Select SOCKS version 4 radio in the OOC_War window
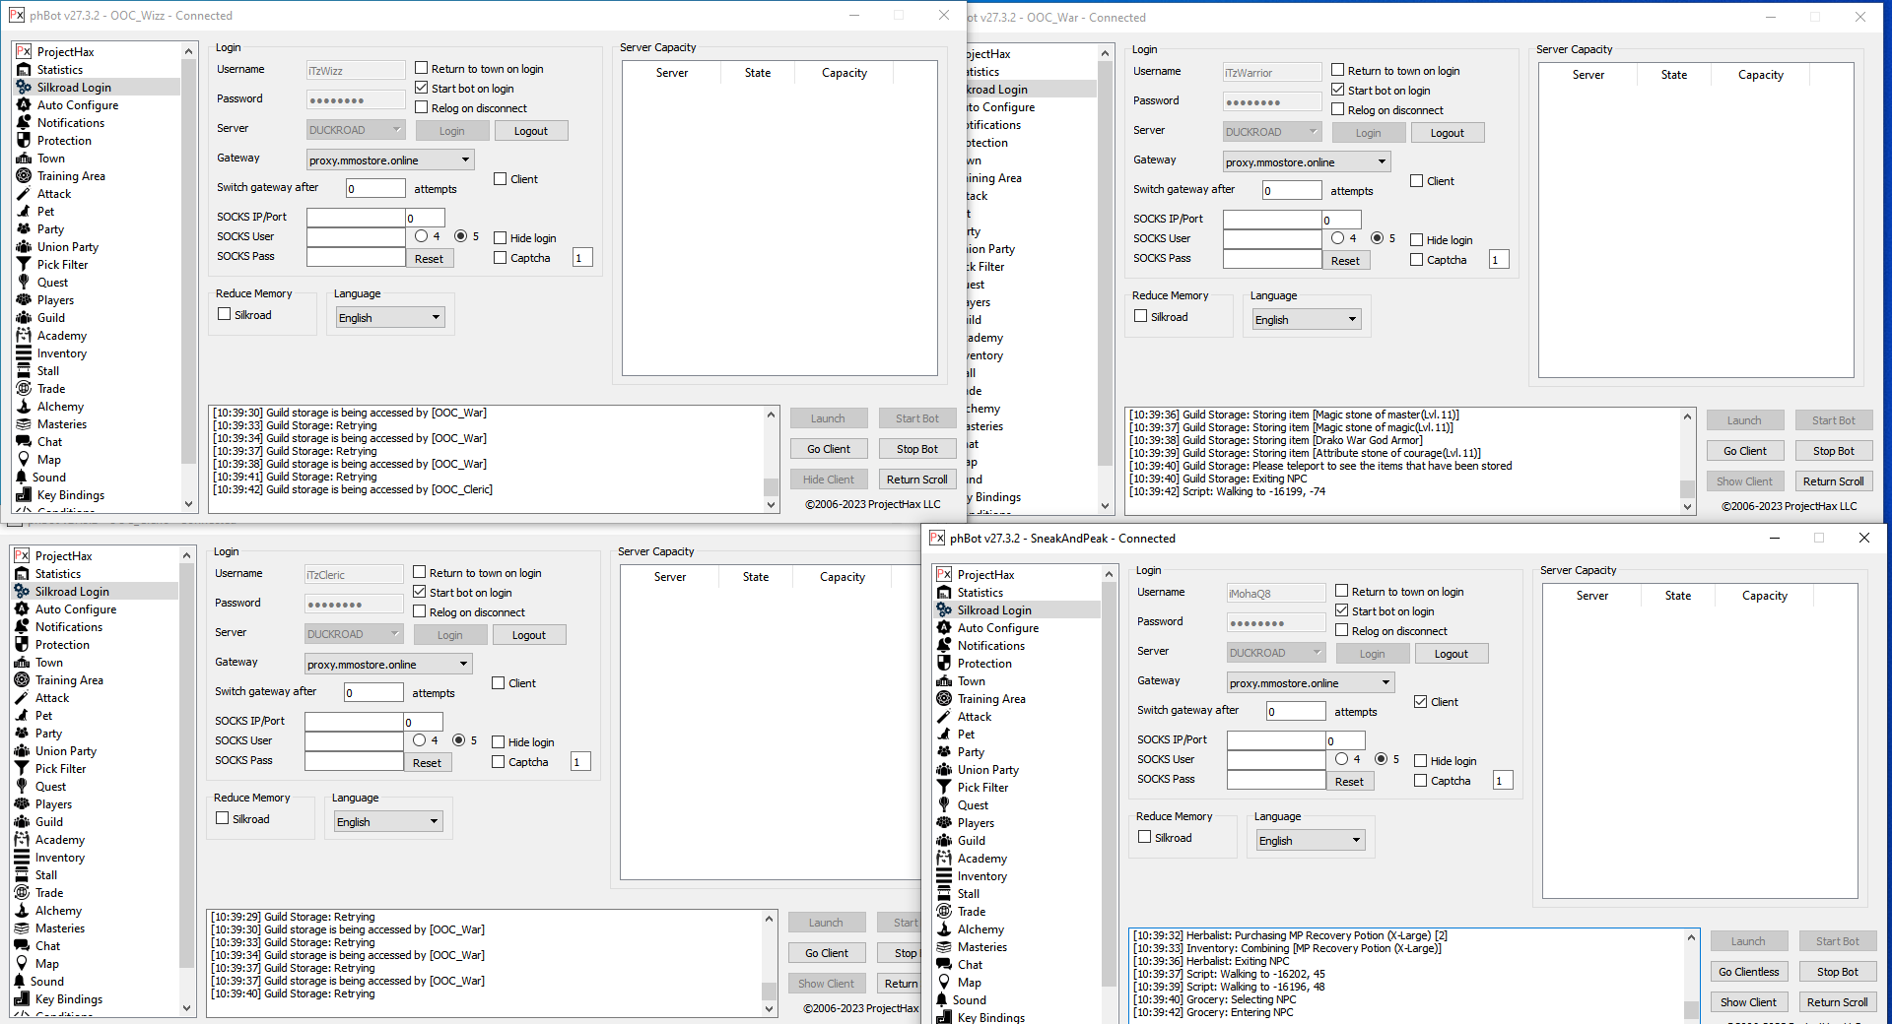This screenshot has width=1892, height=1024. click(1337, 238)
